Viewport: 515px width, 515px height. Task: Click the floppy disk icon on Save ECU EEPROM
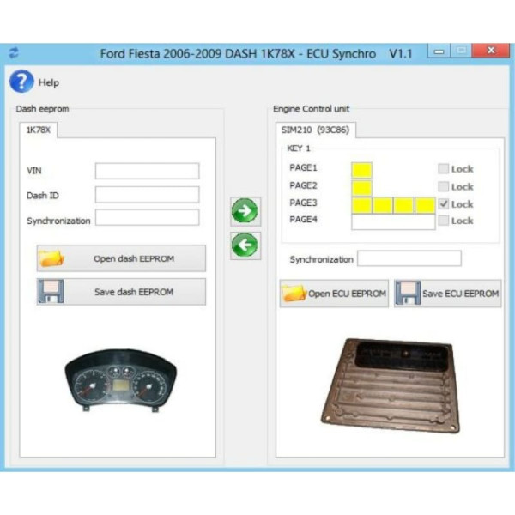408,294
